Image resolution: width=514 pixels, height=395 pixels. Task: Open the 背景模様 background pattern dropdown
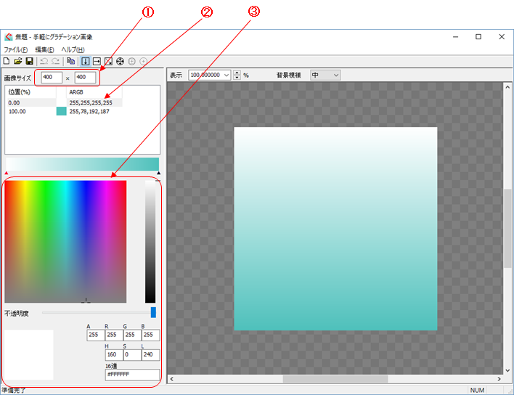click(x=325, y=75)
